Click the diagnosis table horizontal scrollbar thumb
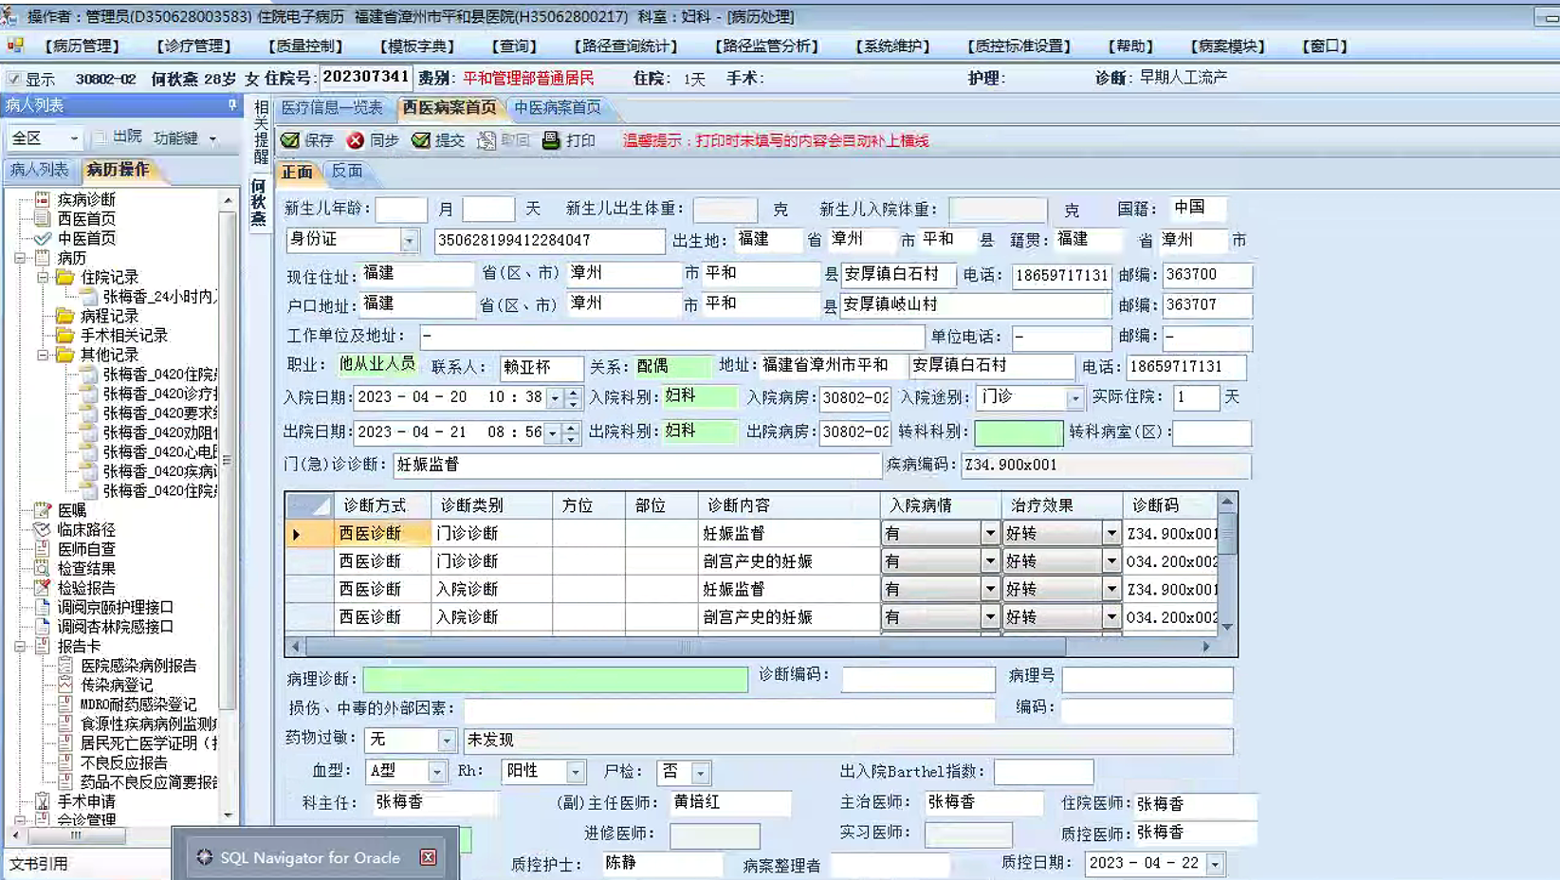This screenshot has height=880, width=1560. tap(685, 647)
